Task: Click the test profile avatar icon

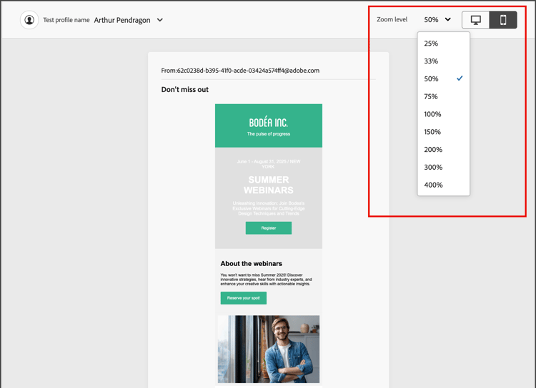Action: (29, 20)
